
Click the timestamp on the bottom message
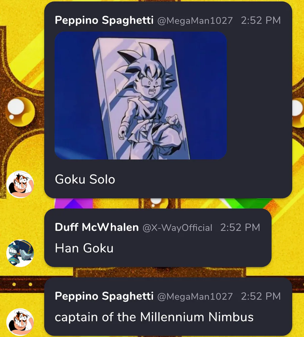261,297
